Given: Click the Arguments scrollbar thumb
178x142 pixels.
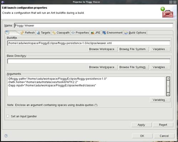Looking at the screenshot, I should coord(168,86).
